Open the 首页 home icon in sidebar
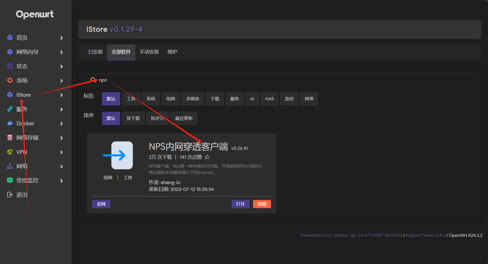The width and height of the screenshot is (488, 264). point(10,38)
